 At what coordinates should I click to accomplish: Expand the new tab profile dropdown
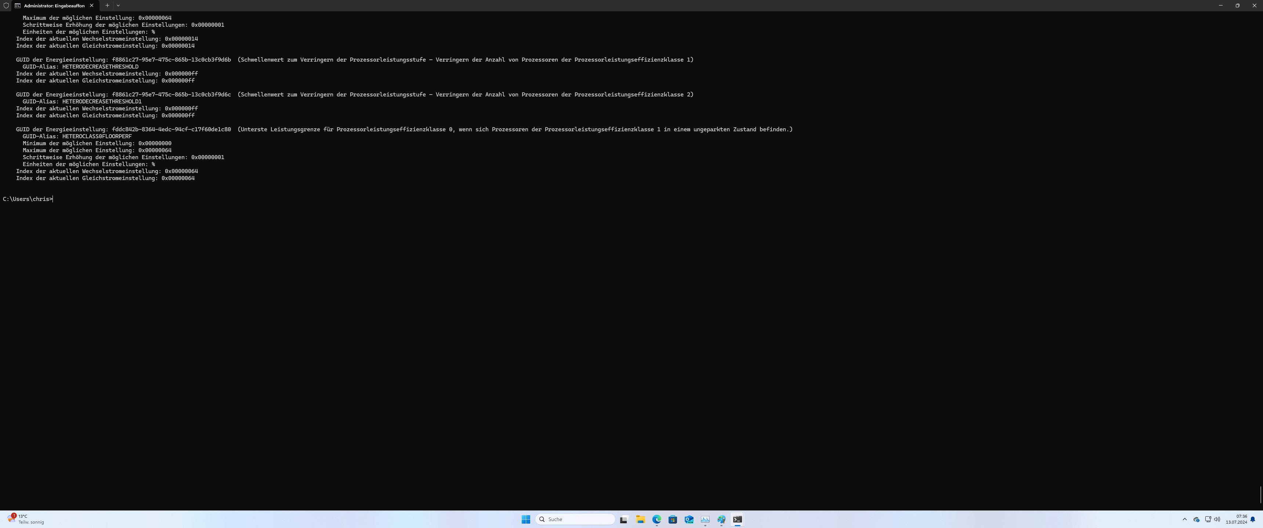coord(118,5)
